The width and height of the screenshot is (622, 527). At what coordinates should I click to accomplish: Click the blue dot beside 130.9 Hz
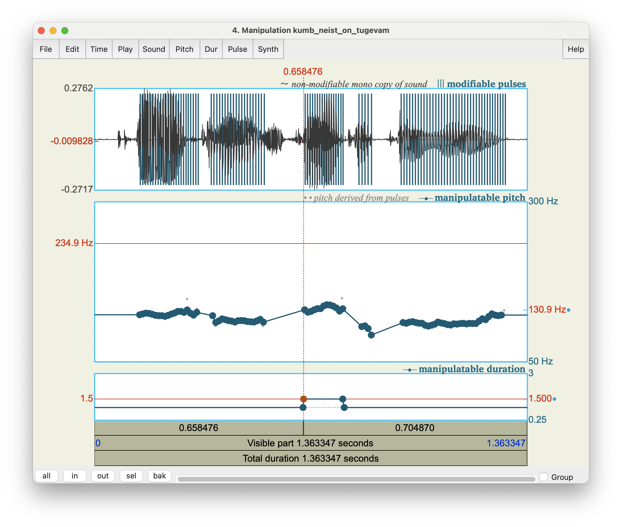(568, 310)
